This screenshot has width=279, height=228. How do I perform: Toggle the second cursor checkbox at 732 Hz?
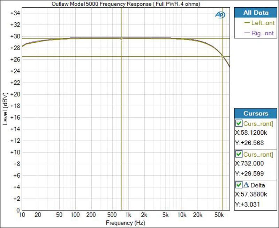pos(239,154)
